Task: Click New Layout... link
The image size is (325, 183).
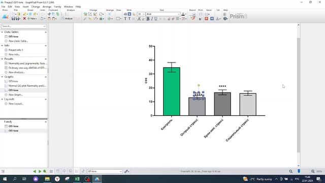Action: pos(16,104)
